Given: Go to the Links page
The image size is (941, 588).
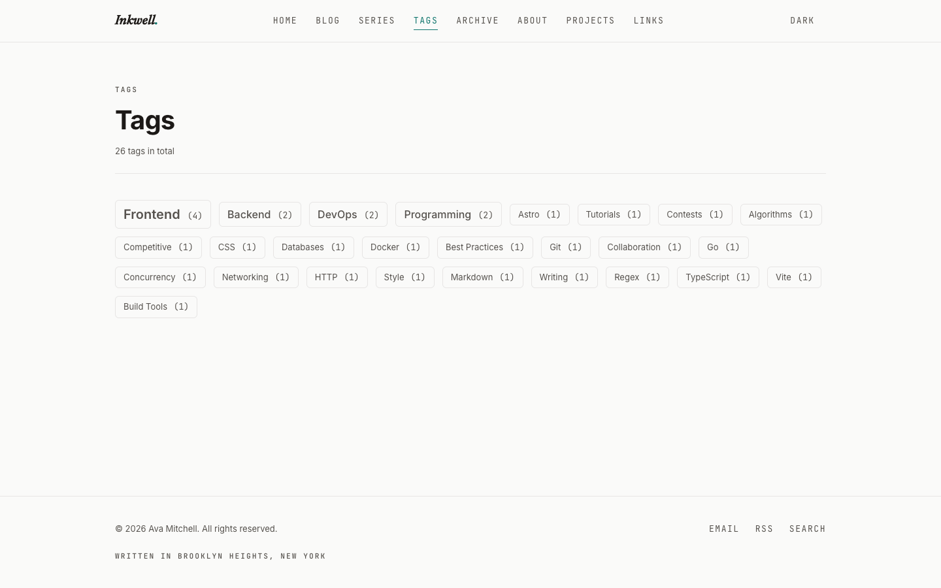Looking at the screenshot, I should point(649,21).
